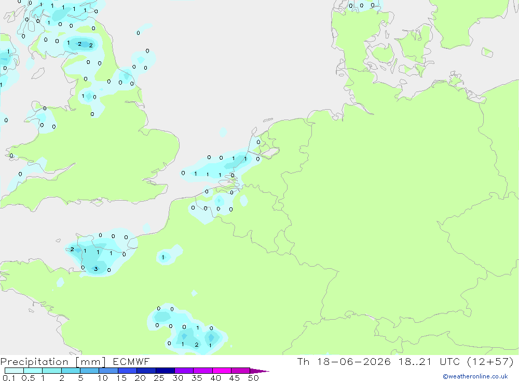The height and width of the screenshot is (381, 519).
Task: Click the 'ECMWF' model label
Action: tap(131, 361)
